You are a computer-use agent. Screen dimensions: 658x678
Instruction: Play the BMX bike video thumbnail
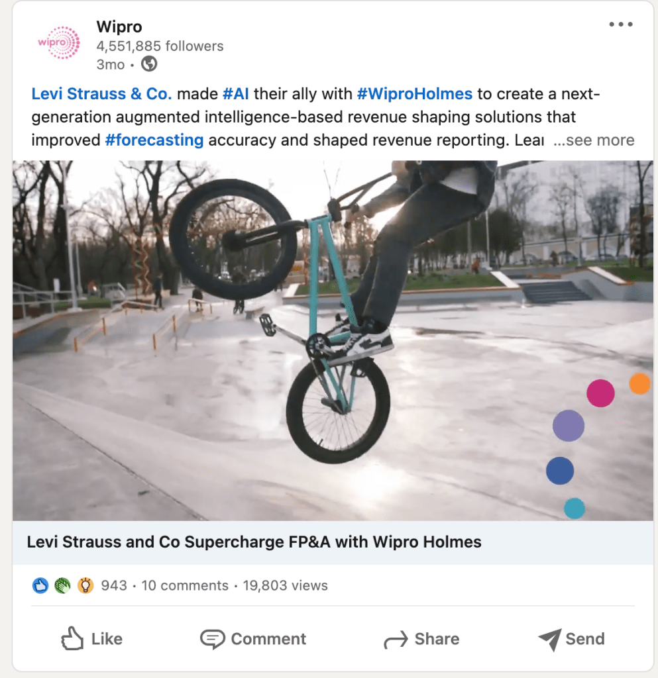coord(333,340)
